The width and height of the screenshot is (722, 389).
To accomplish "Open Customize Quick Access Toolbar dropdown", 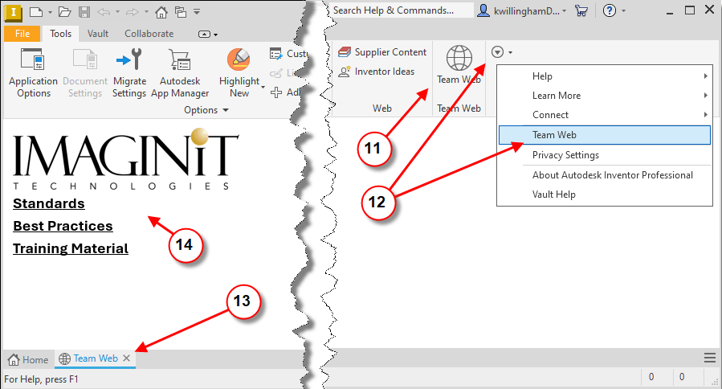I will point(197,12).
